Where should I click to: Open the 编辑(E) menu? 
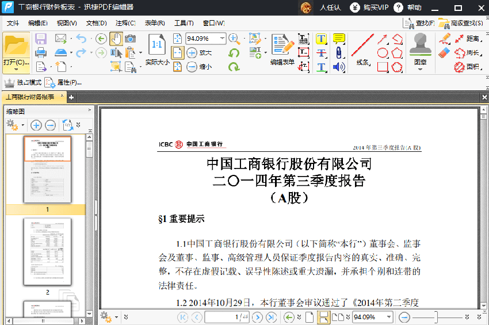click(x=38, y=23)
